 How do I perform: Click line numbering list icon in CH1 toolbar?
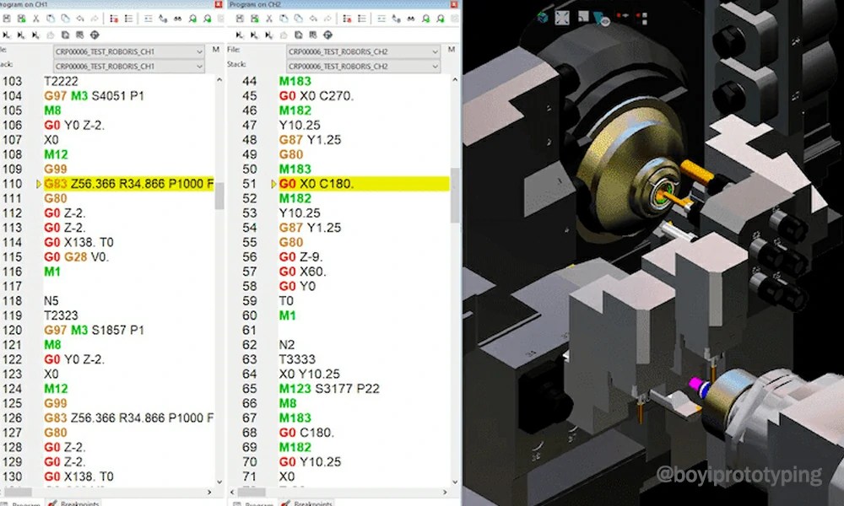[128, 19]
